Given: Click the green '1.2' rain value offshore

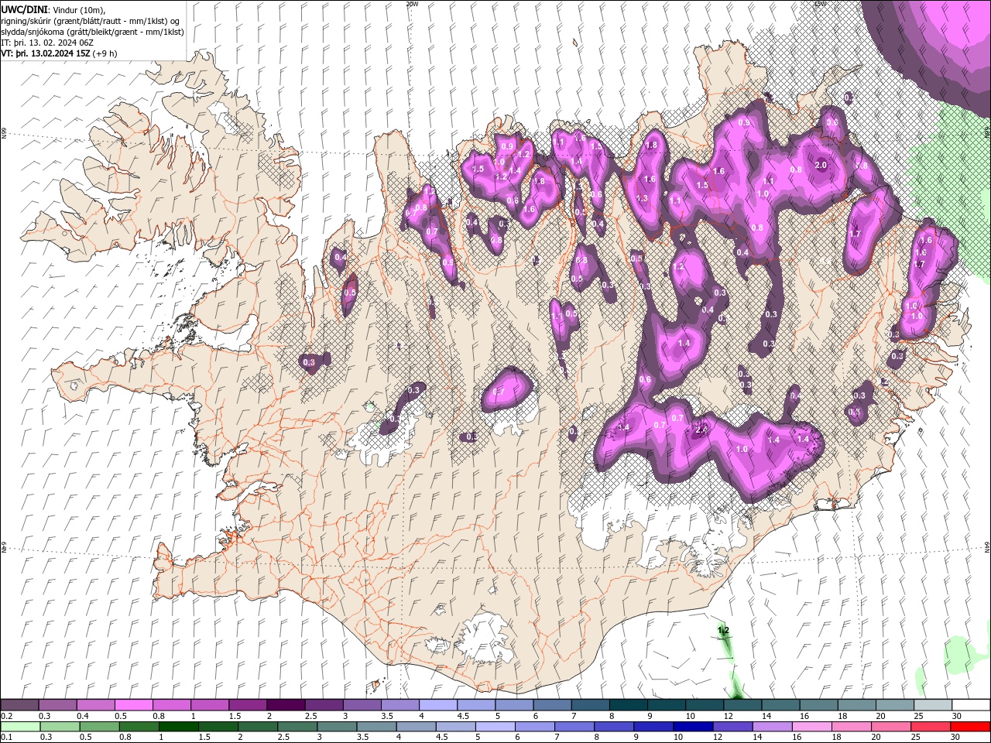Looking at the screenshot, I should (723, 631).
